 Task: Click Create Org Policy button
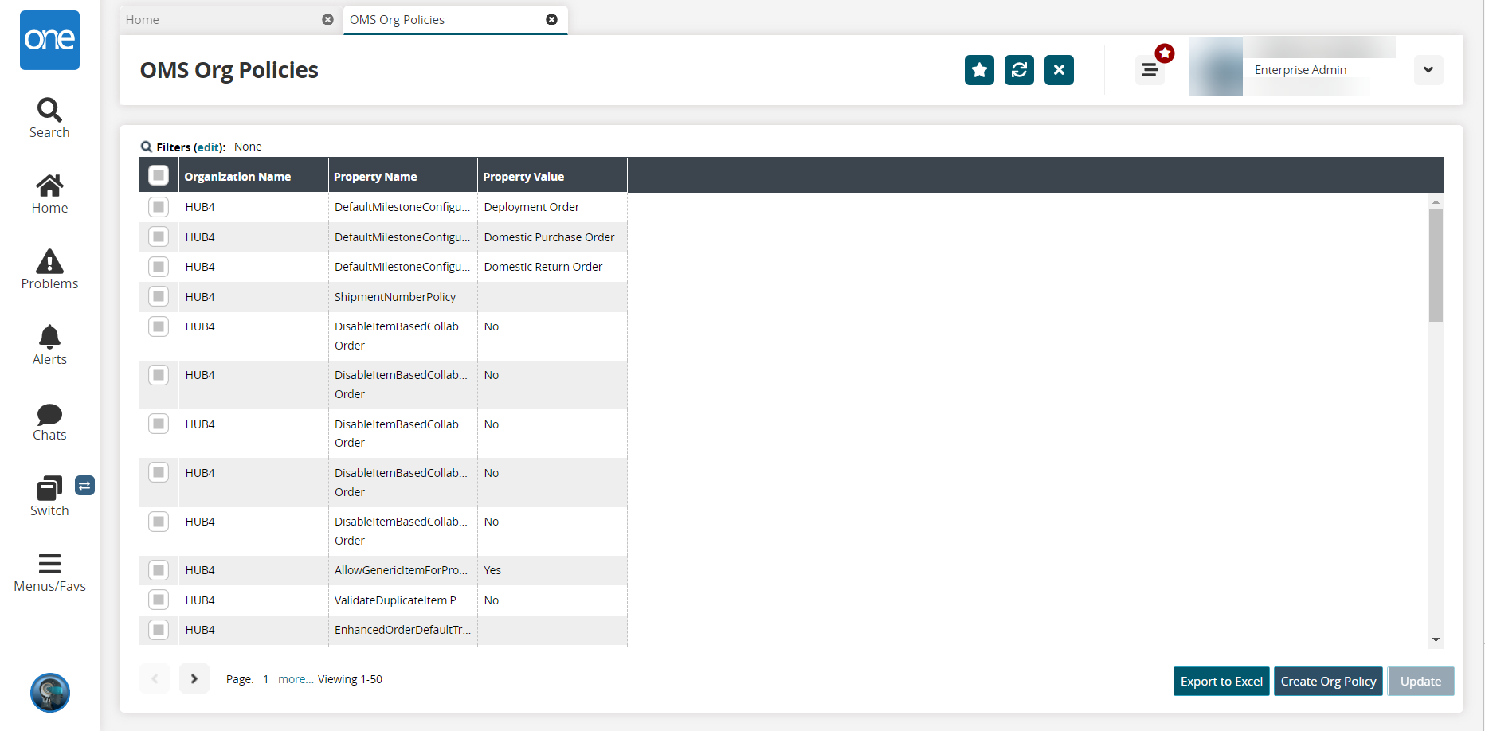click(1328, 682)
